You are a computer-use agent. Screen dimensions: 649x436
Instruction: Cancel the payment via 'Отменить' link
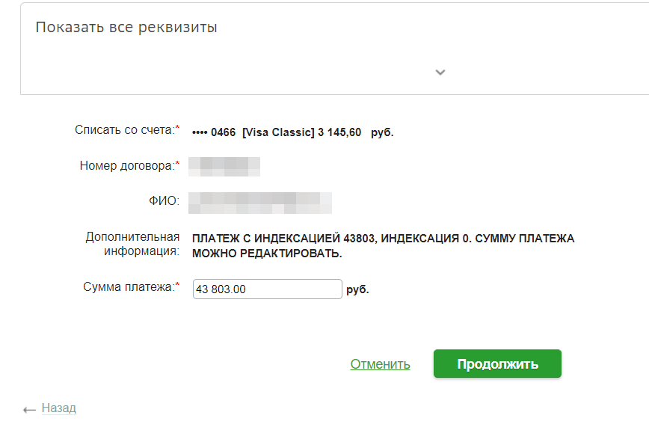pyautogui.click(x=380, y=364)
